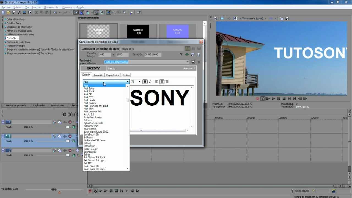Open the font size 72 dropdown
This screenshot has width=352, height=198.
(139, 82)
